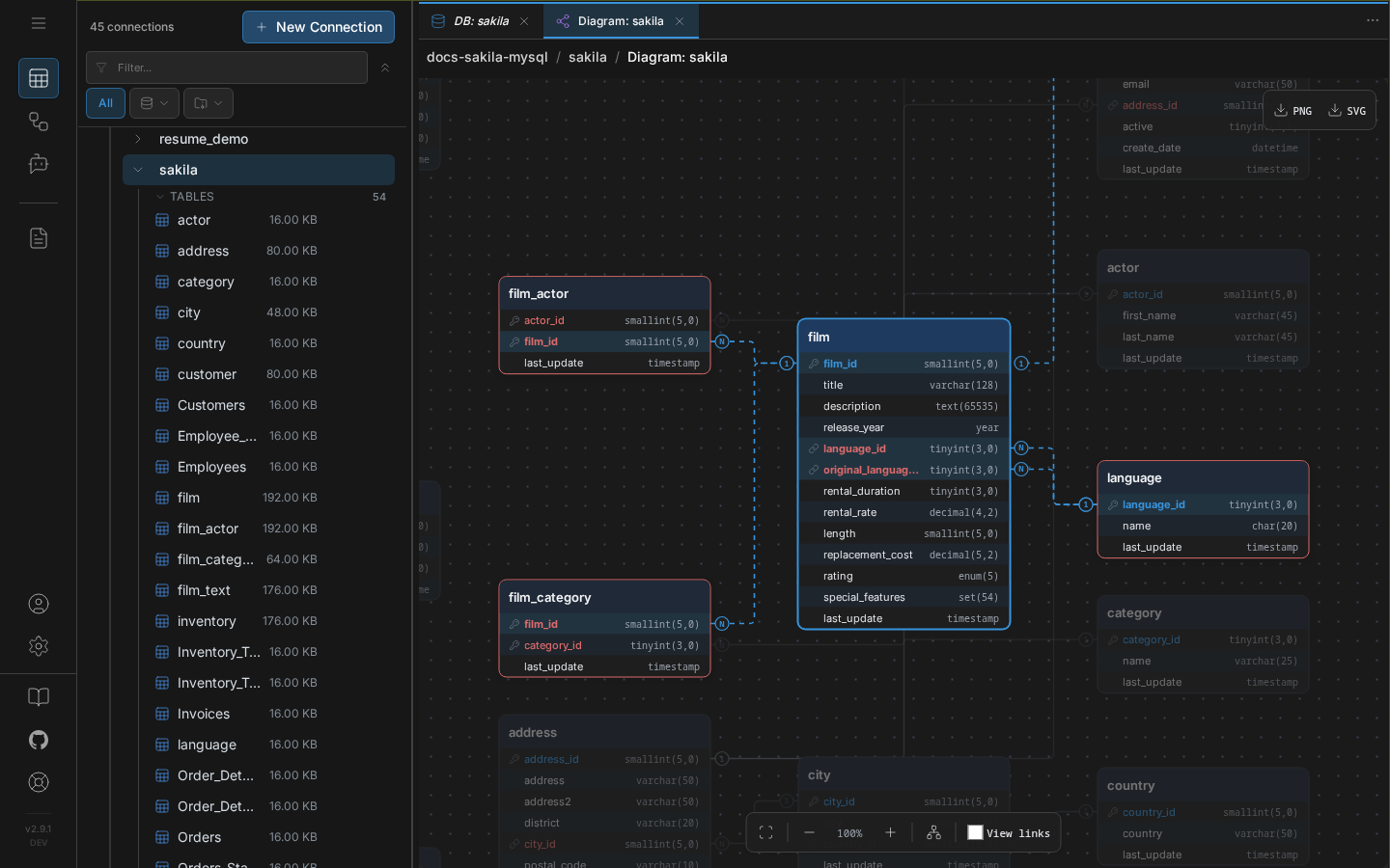Image resolution: width=1390 pixels, height=868 pixels.
Task: Open the user account icon
Action: (39, 604)
